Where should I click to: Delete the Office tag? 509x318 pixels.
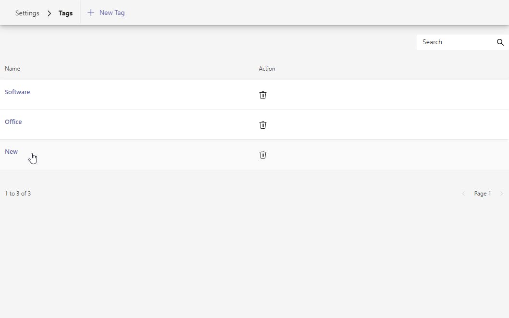(x=263, y=125)
